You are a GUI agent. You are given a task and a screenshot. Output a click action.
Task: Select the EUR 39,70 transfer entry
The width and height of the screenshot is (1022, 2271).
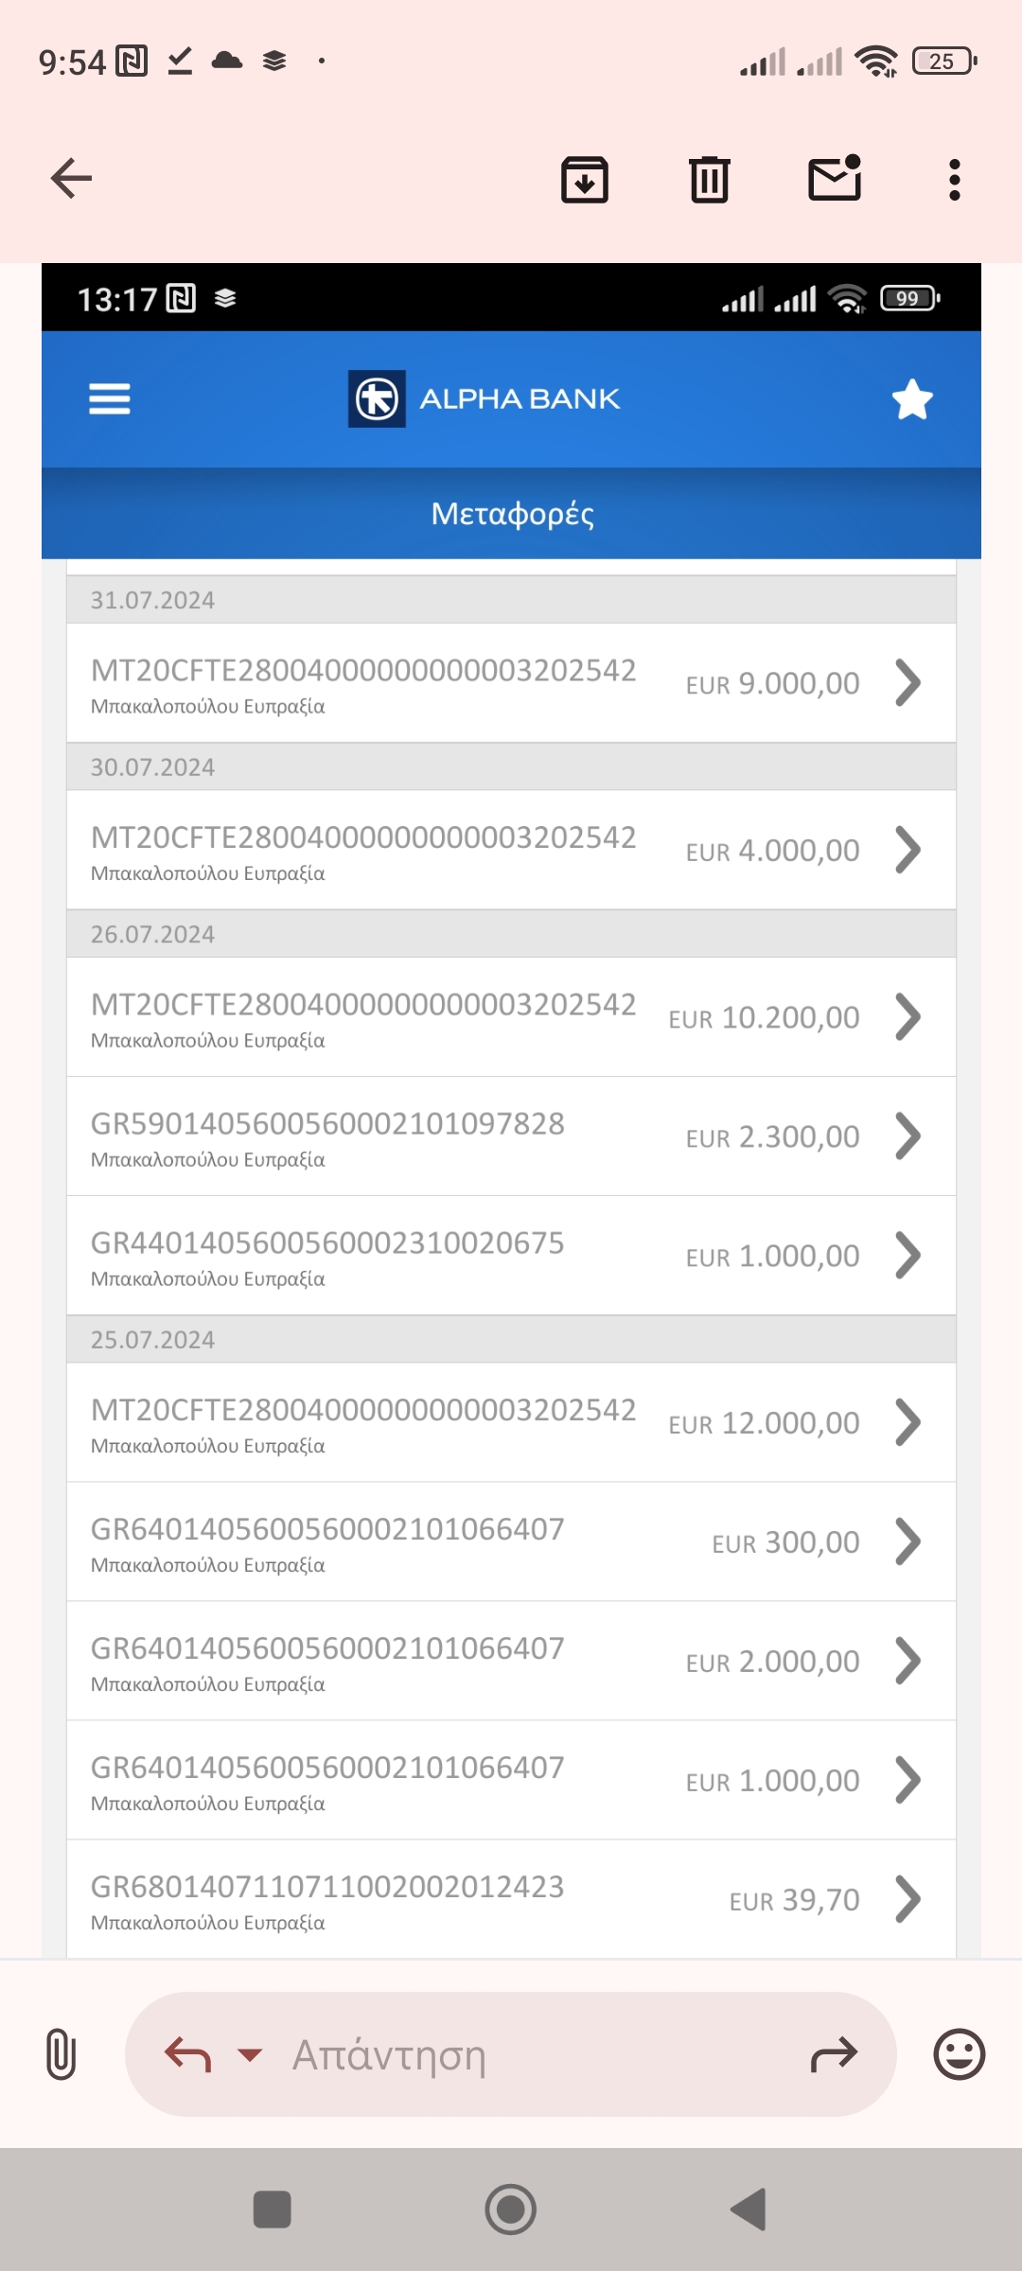point(511,1900)
